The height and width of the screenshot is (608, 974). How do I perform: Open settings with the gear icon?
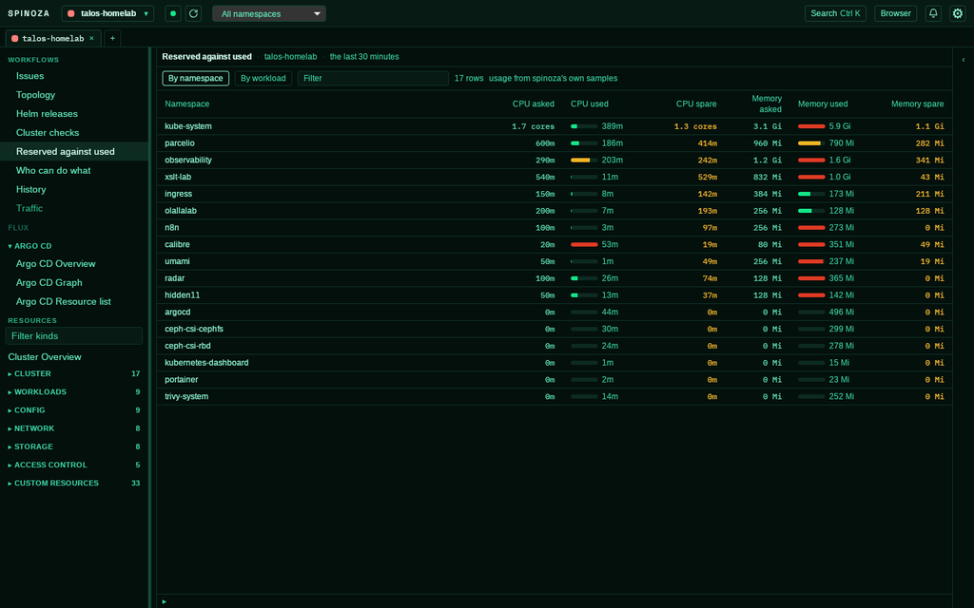[x=957, y=13]
